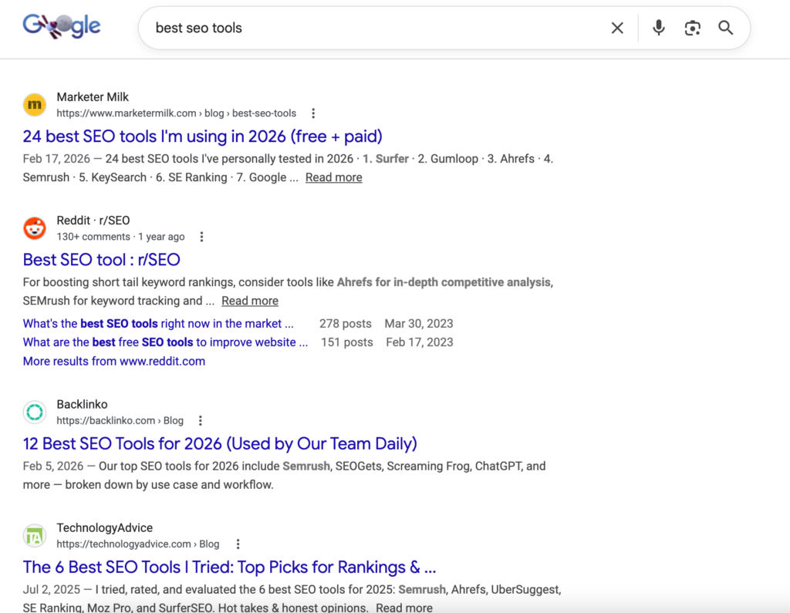Click the TechnologyAdvice favicon icon
Viewport: 790px width, 613px height.
(x=35, y=536)
